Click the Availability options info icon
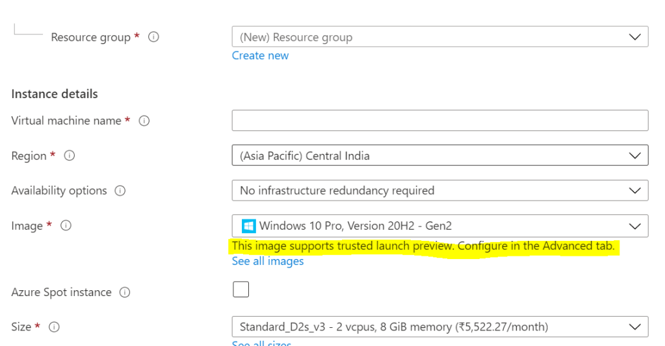This screenshot has width=665, height=346. (120, 191)
